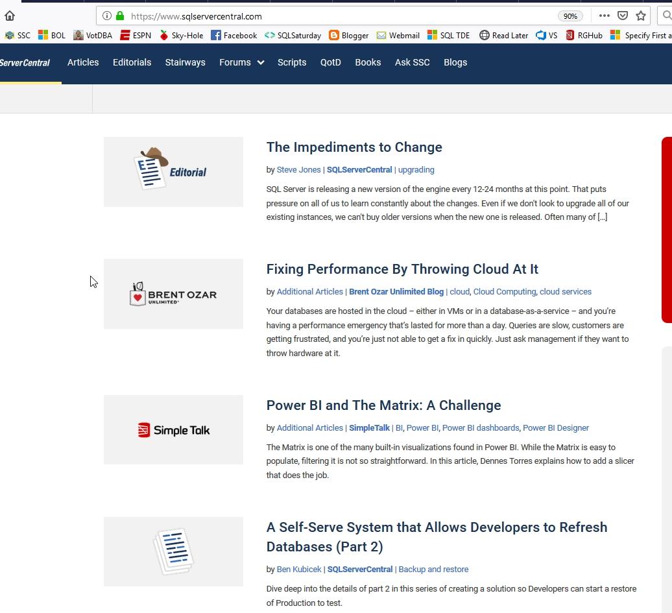The width and height of the screenshot is (672, 613).
Task: Click the 'upgrading' tag link
Action: (x=416, y=170)
